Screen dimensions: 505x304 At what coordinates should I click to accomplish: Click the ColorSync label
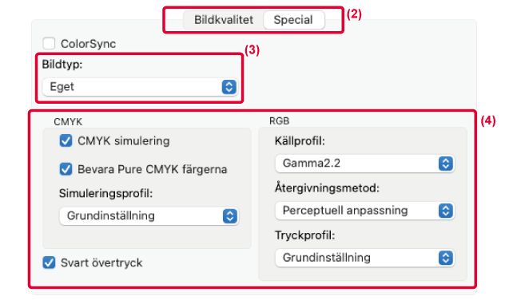pyautogui.click(x=88, y=44)
